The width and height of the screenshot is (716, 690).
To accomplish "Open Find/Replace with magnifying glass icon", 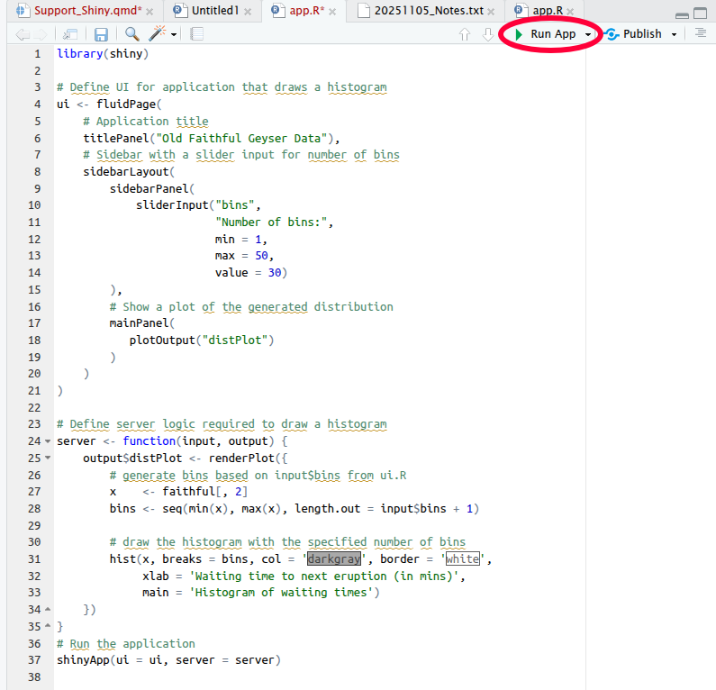I will (132, 34).
